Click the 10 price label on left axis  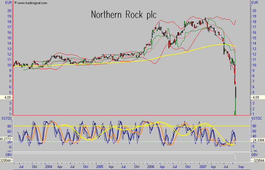9,65
